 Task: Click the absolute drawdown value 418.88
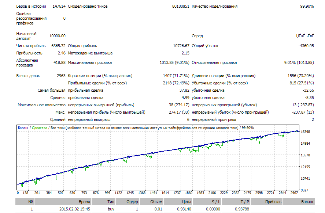click(x=59, y=62)
